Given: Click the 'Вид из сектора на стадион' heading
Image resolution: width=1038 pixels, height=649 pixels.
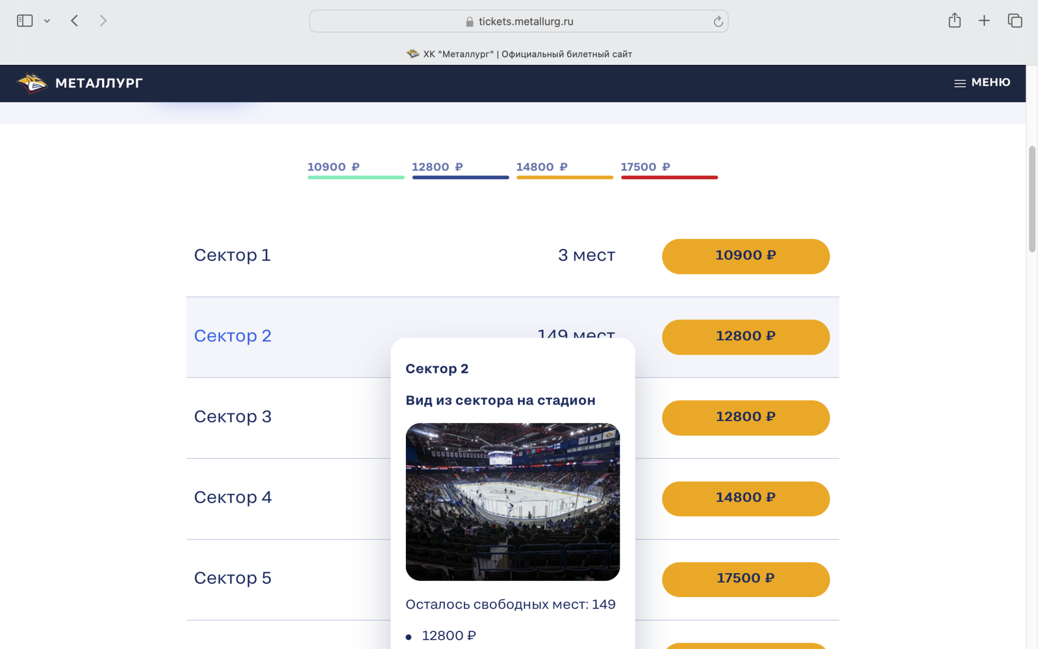Looking at the screenshot, I should point(500,400).
